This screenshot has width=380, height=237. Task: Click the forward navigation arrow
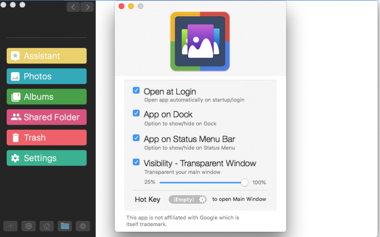[x=87, y=7]
